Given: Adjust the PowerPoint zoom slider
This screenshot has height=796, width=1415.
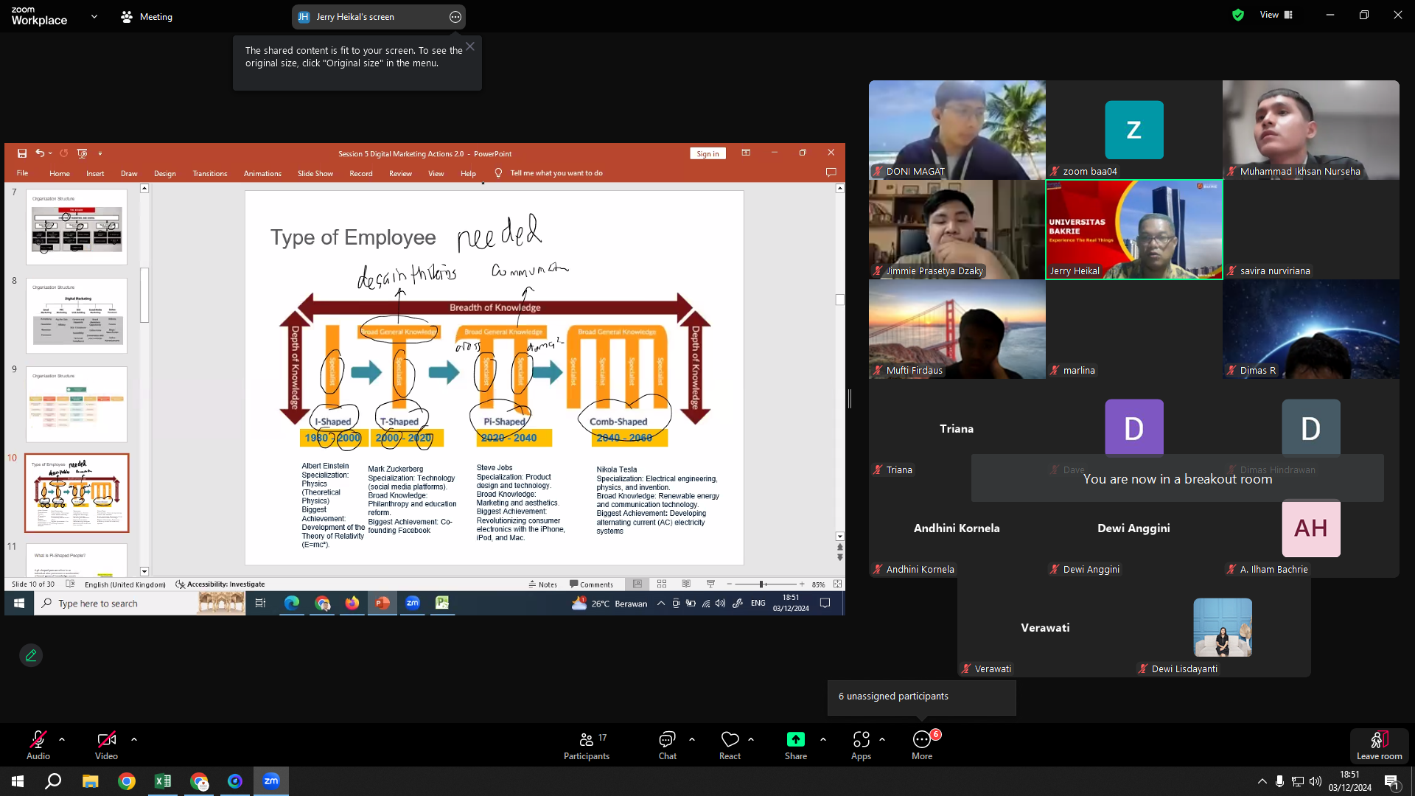Looking at the screenshot, I should (x=762, y=584).
